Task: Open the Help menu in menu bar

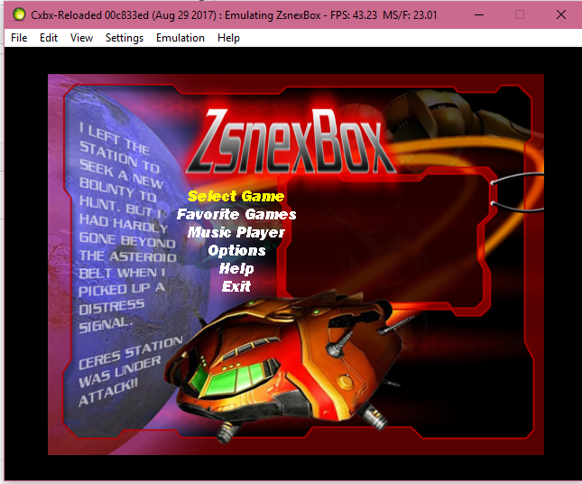Action: [228, 38]
